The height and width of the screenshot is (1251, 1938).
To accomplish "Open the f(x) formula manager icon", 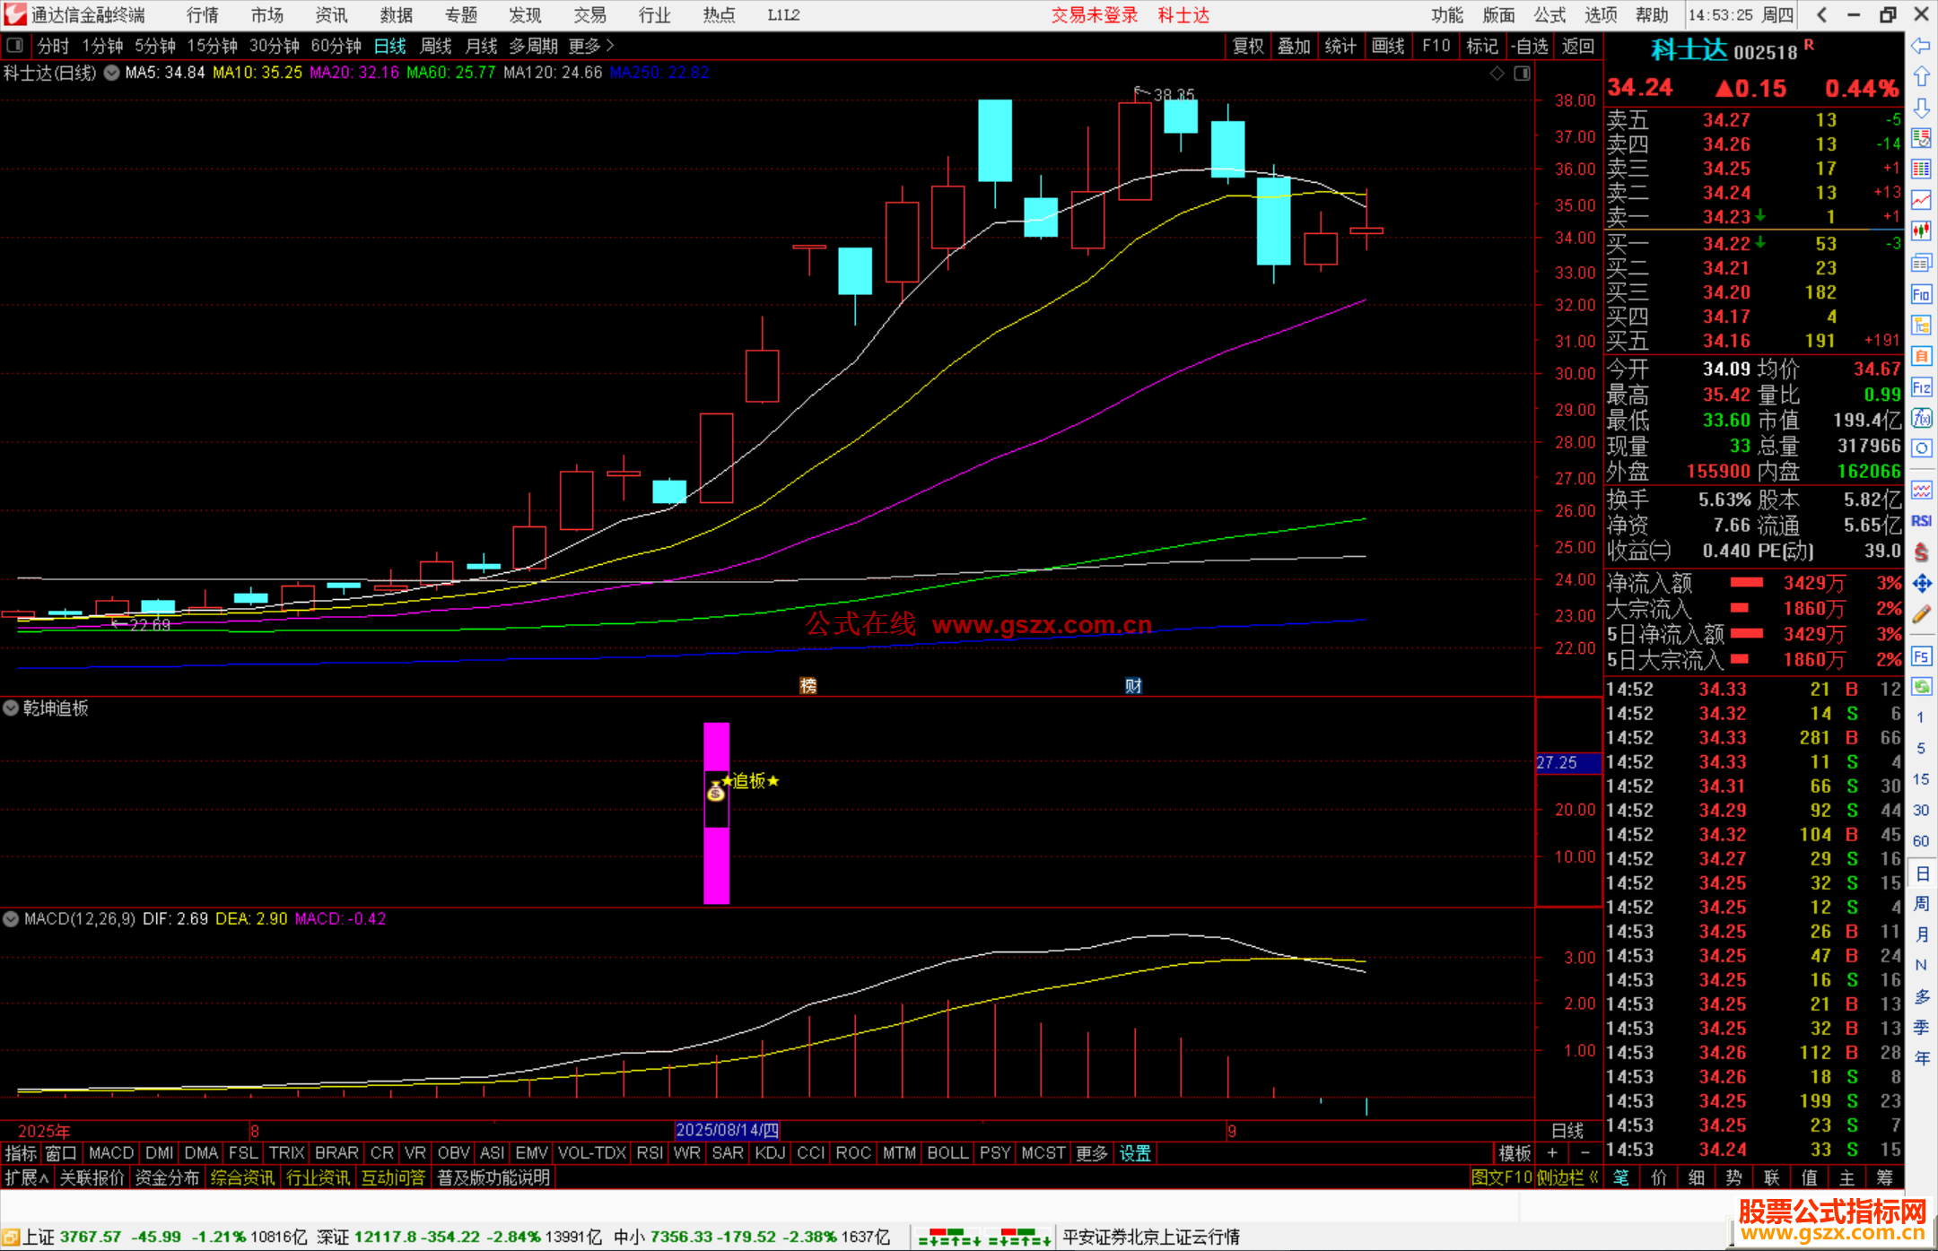I will coord(1921,418).
